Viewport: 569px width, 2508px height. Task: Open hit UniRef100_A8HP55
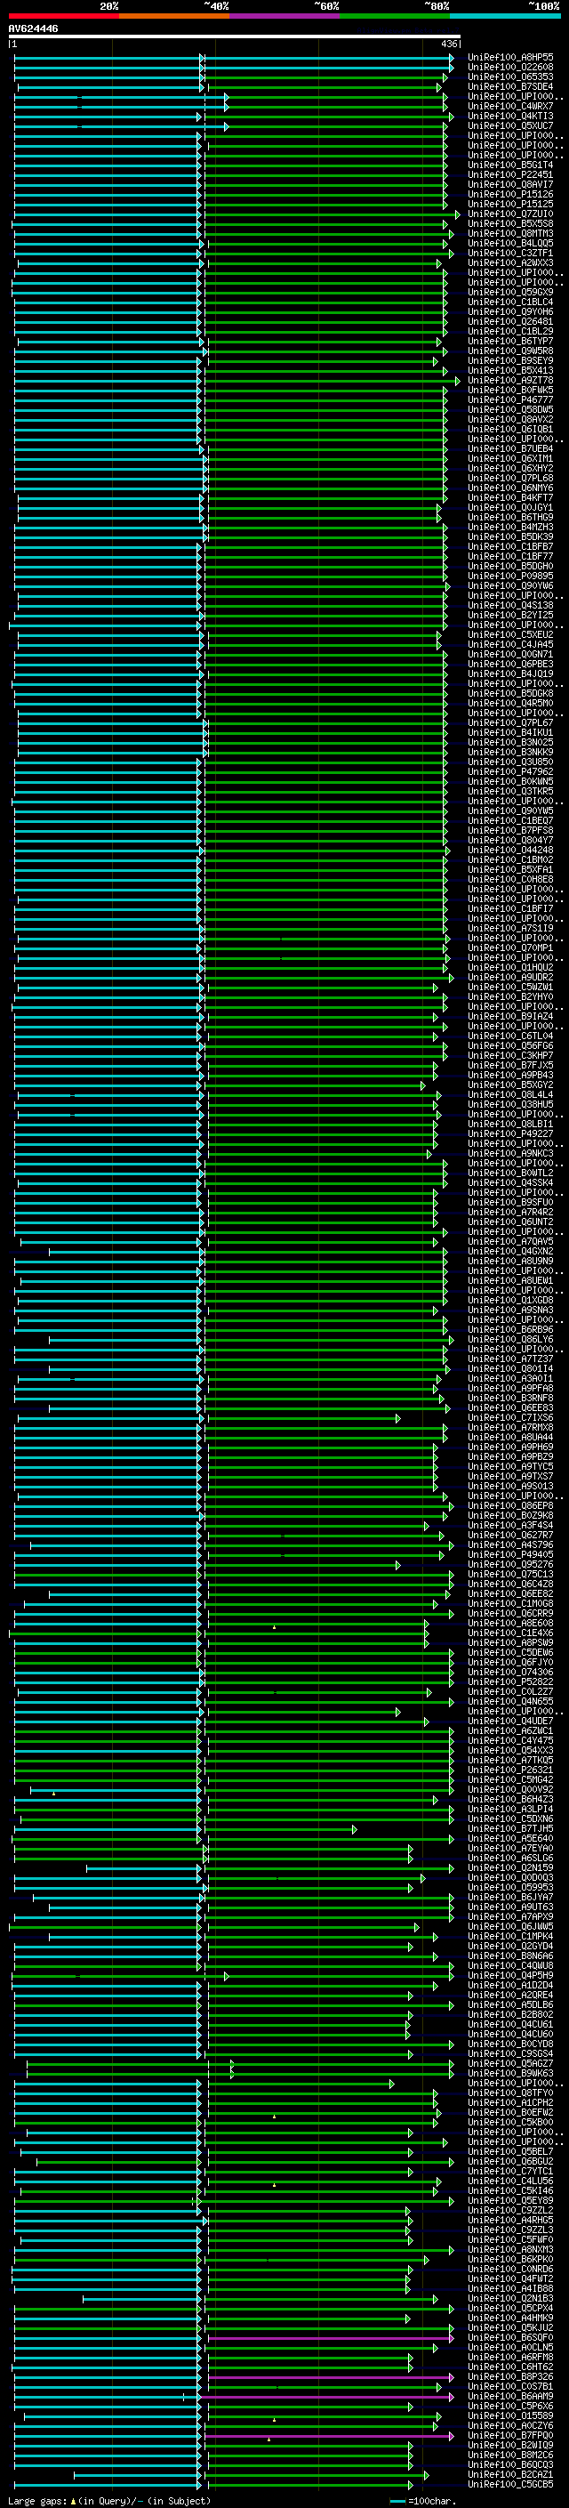[510, 58]
